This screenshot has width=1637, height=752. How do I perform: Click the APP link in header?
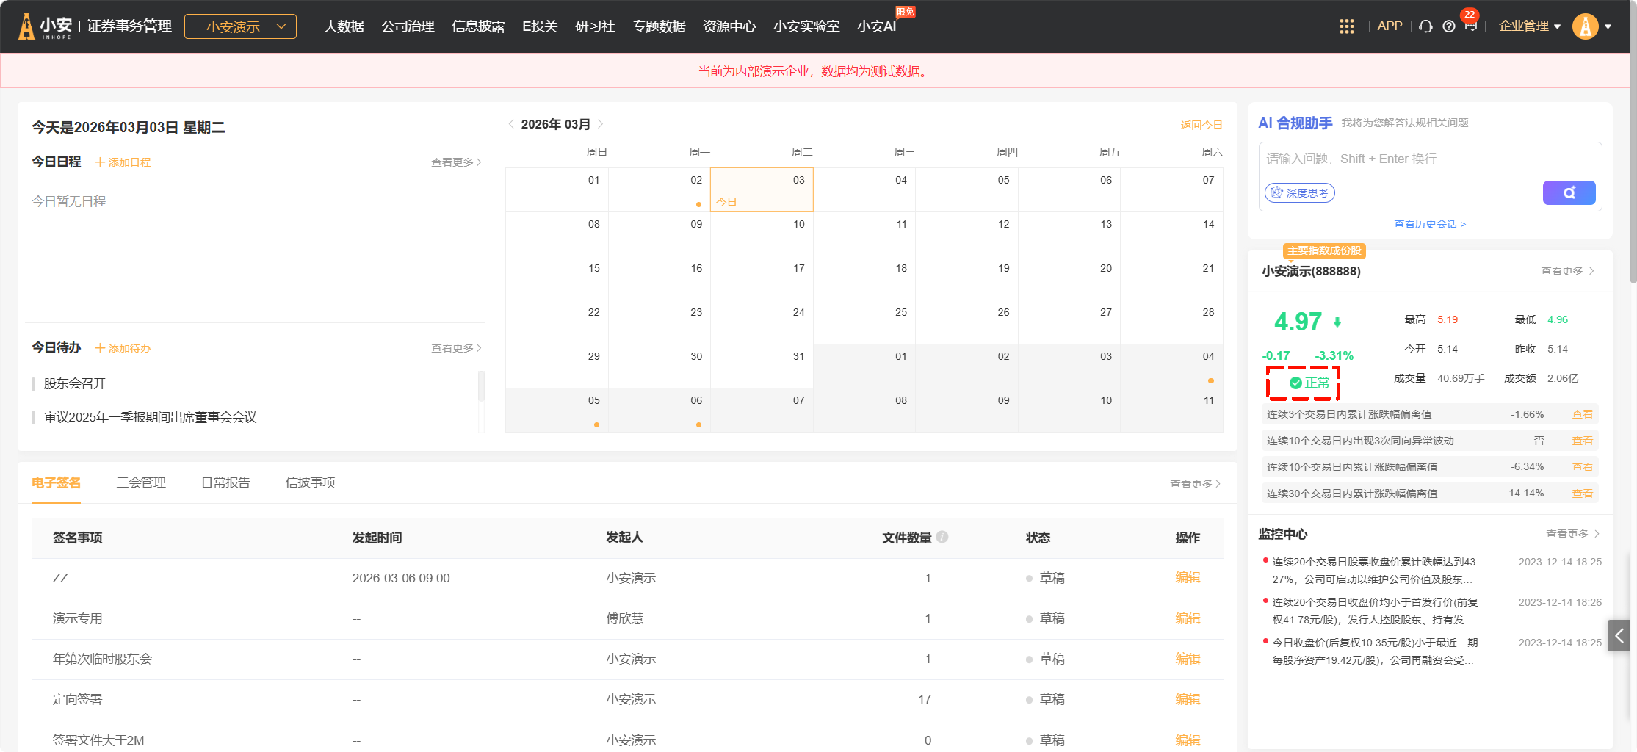tap(1390, 26)
